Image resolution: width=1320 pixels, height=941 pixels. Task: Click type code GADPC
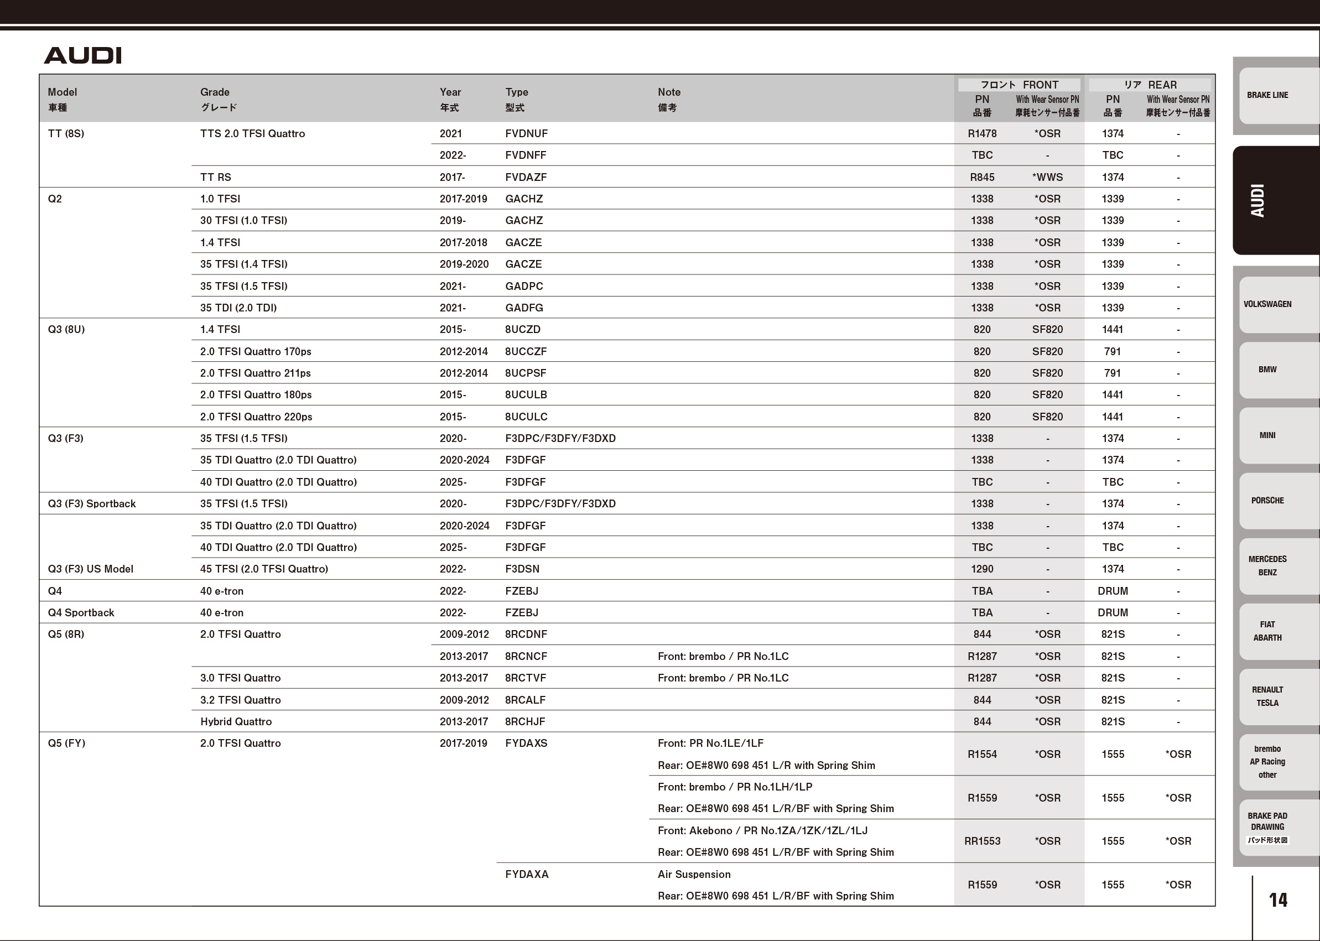(x=524, y=286)
